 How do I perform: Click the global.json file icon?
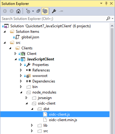point(17,37)
